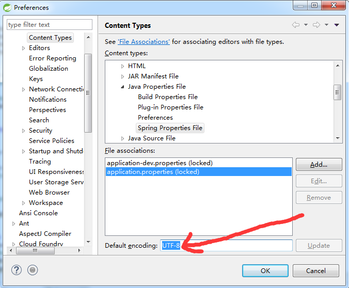Screen dimensions: 349x288
Task: Expand the Network Connections node
Action: 23,89
